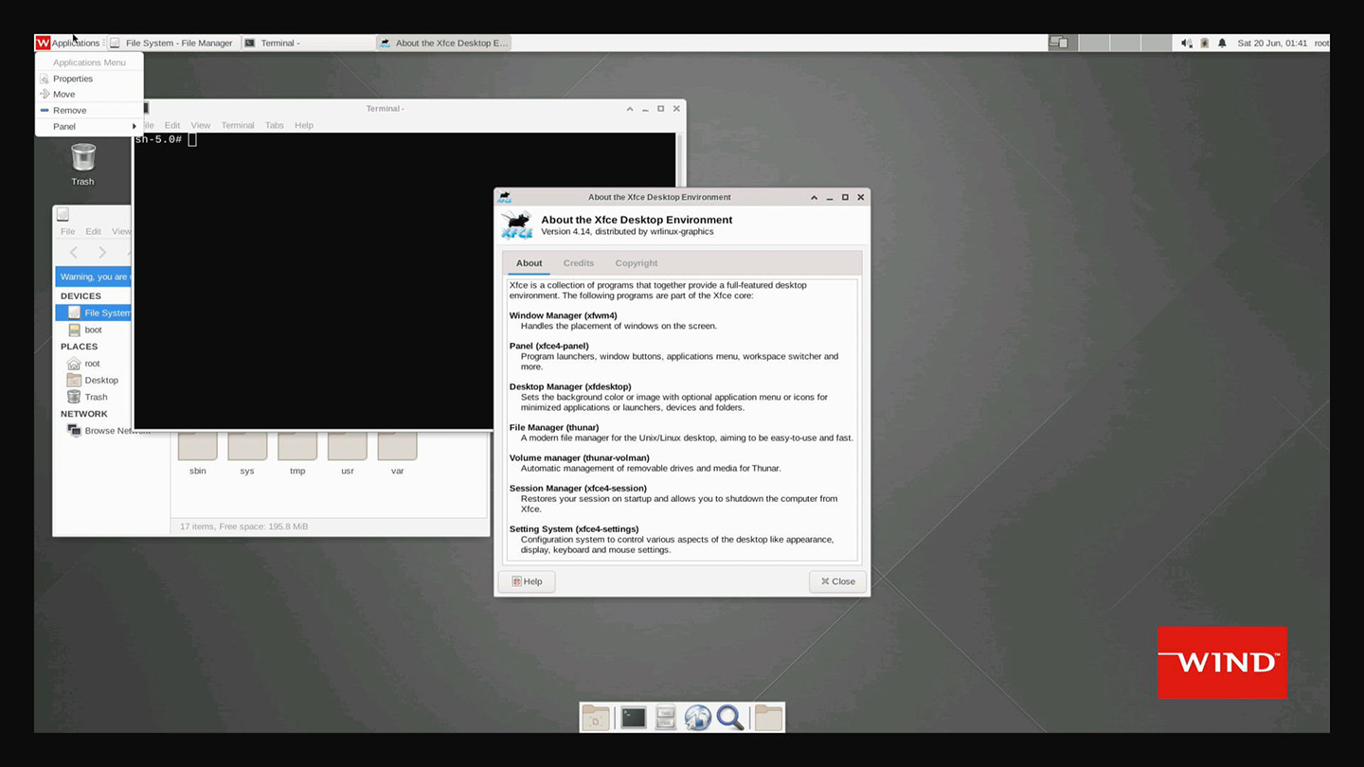Switch to the Terminal taskbar button
Screen dimensions: 1364x767
[307, 43]
